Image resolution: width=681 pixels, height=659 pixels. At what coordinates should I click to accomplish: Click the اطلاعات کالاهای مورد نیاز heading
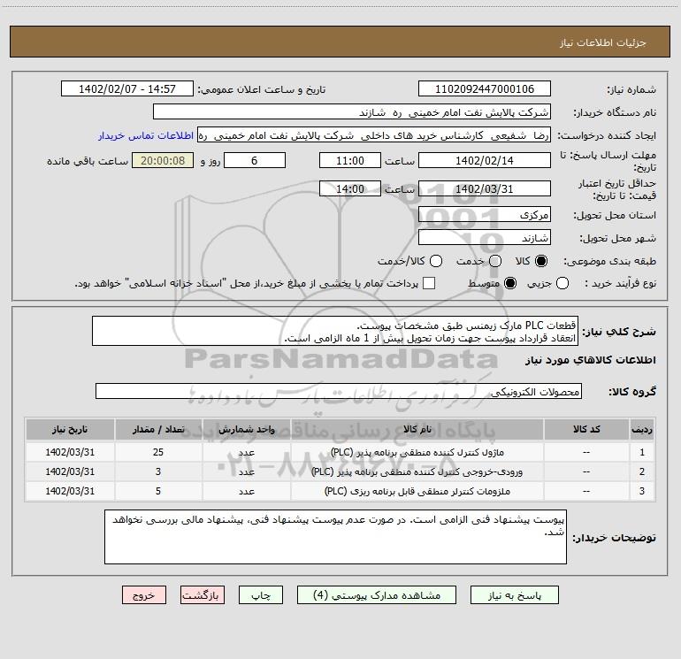coord(591,360)
